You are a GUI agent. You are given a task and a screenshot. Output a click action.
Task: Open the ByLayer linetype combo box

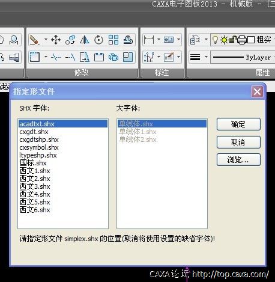pyautogui.click(x=243, y=57)
